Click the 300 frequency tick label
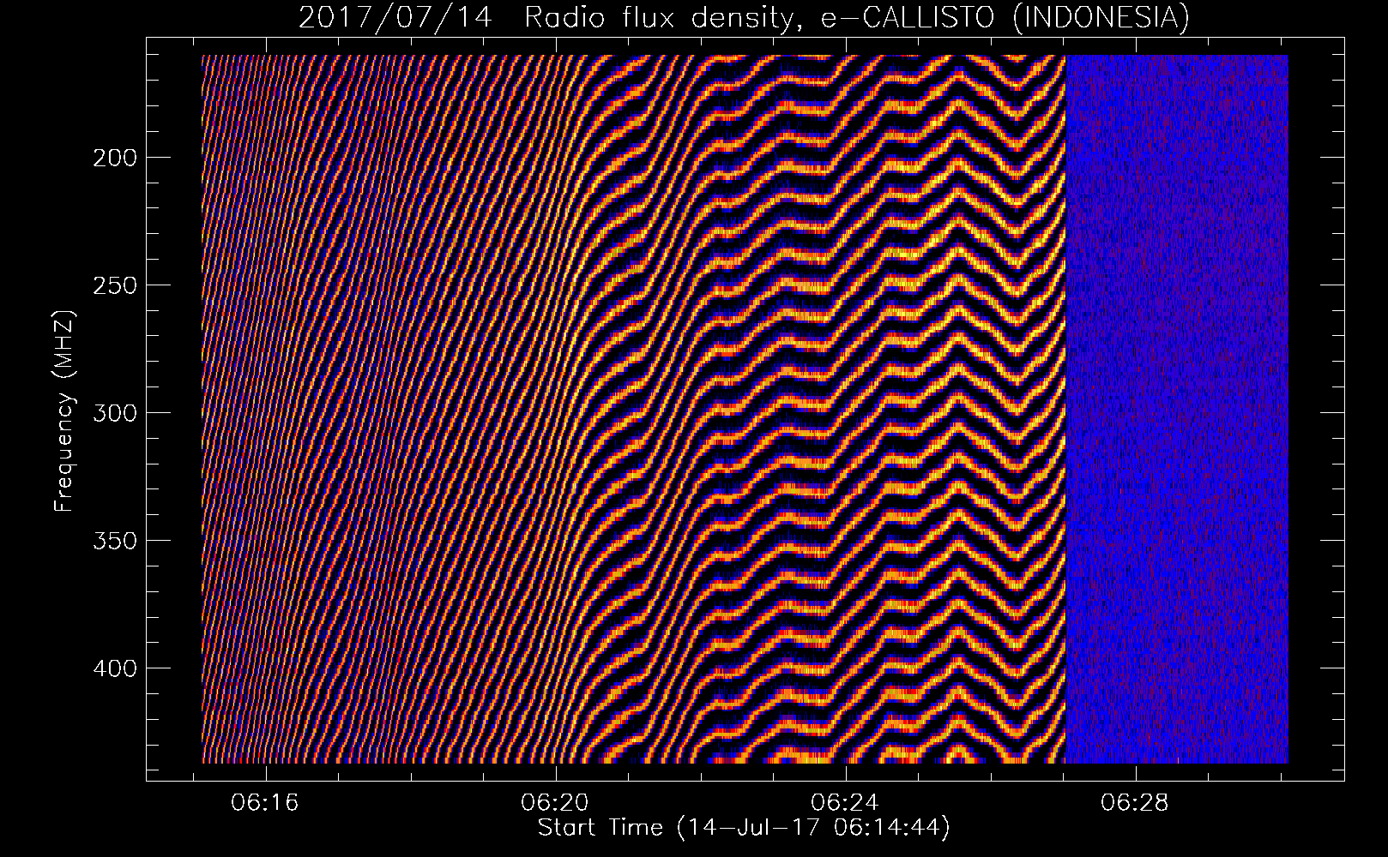Image resolution: width=1388 pixels, height=857 pixels. [x=114, y=413]
